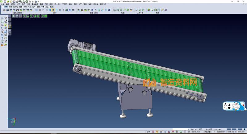Click the last blue color swatch in status bar
This screenshot has height=134, width=247.
(240, 129)
